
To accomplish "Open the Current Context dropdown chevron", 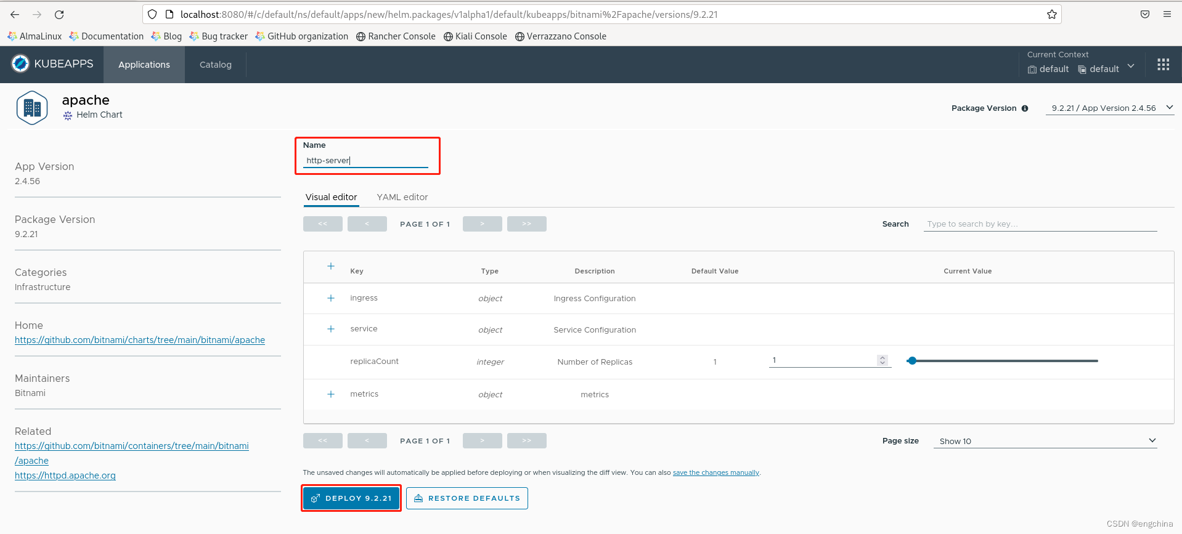I will click(x=1131, y=66).
